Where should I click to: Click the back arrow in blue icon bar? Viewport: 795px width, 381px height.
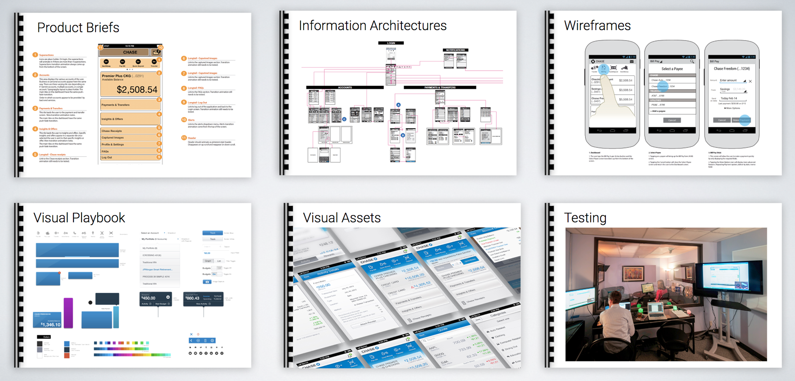coord(191,341)
